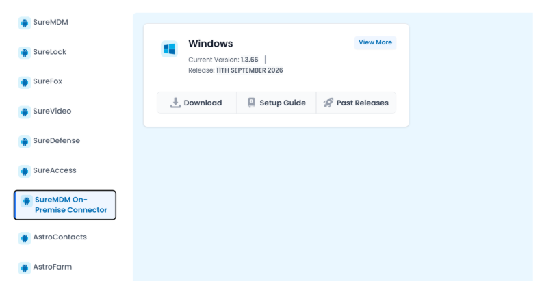Click the Past Releases rocket icon

click(x=328, y=103)
